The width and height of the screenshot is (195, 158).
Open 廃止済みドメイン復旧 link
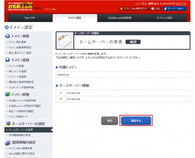click(20, 53)
